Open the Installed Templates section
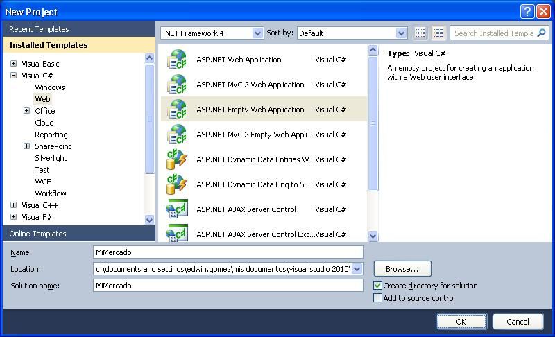 coord(79,45)
